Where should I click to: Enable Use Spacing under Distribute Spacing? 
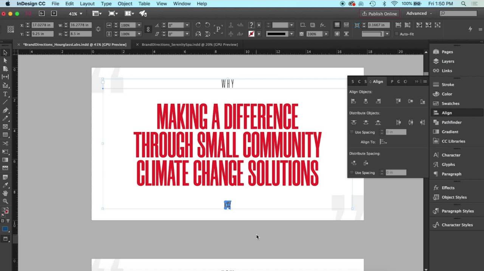(352, 173)
